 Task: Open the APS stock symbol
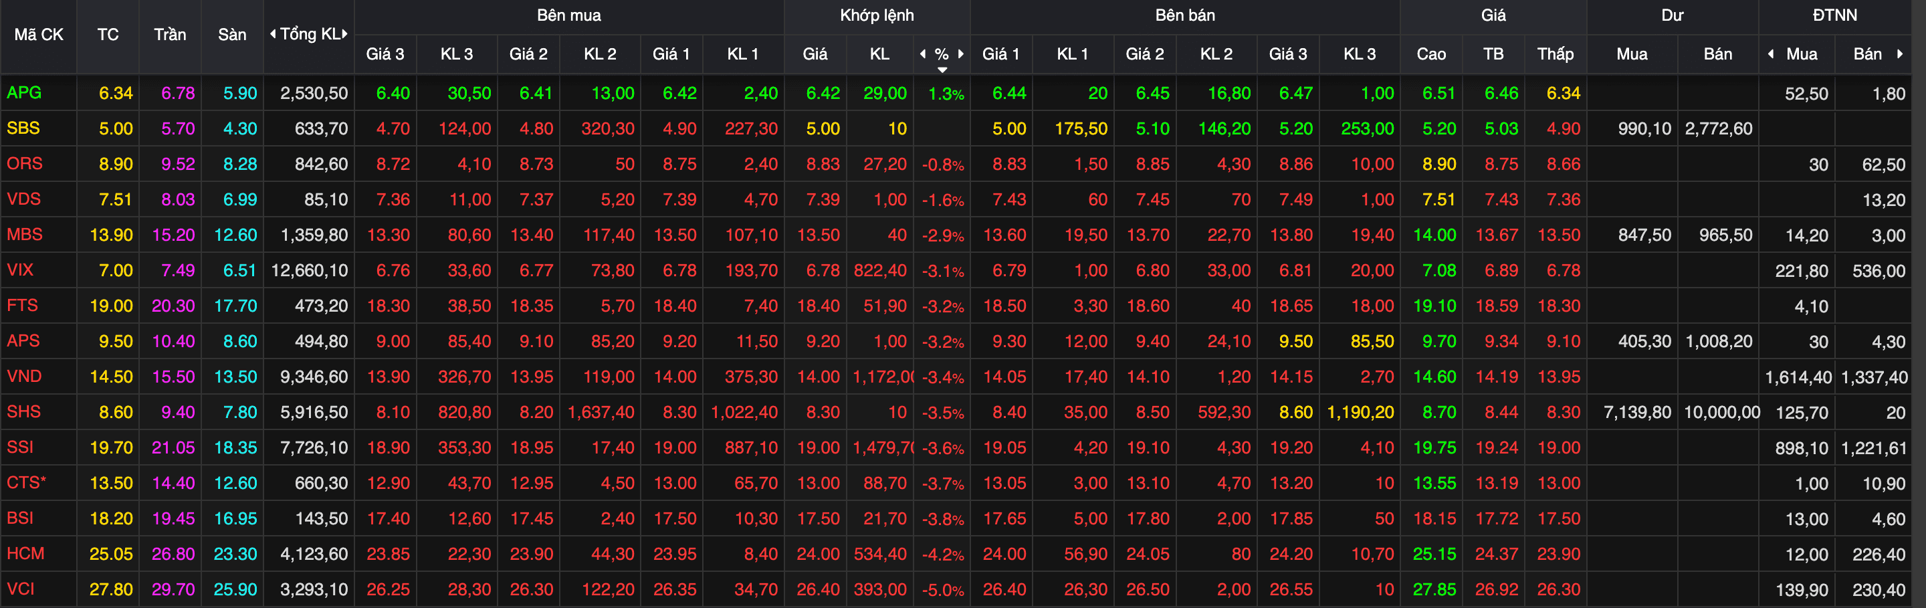[23, 340]
